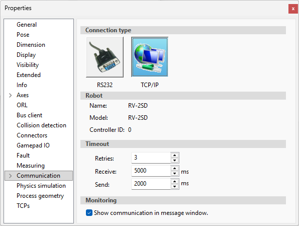
Task: Select the Physics simulation entry
Action: tap(41, 186)
